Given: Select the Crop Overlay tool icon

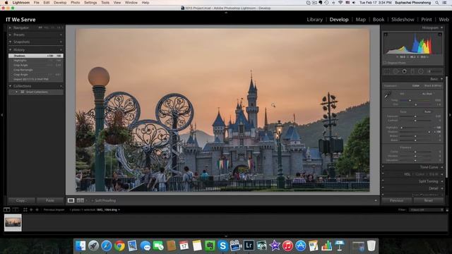Looking at the screenshot, I should tap(387, 71).
